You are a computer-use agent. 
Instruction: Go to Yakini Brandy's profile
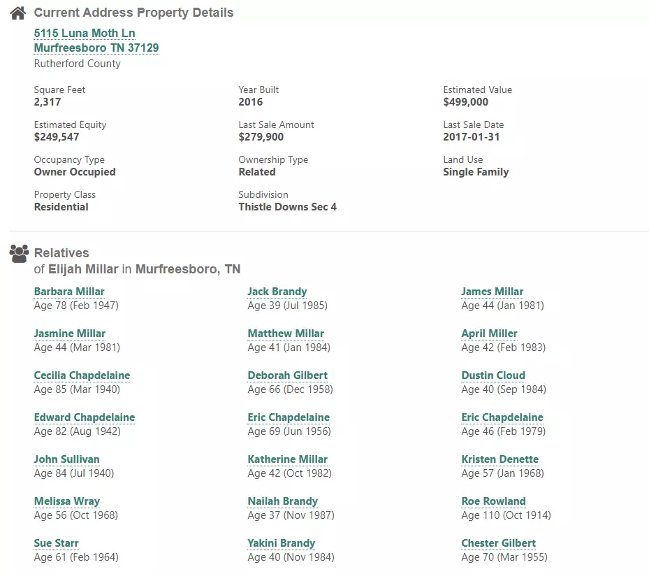tap(282, 543)
